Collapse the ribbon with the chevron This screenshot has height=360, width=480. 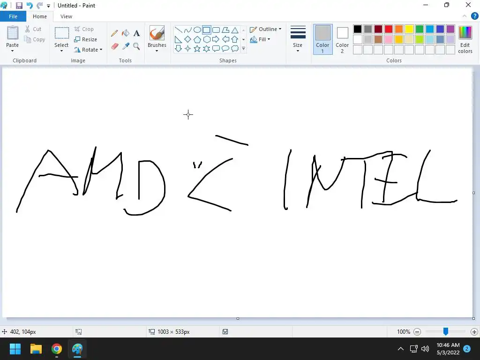coord(465,16)
